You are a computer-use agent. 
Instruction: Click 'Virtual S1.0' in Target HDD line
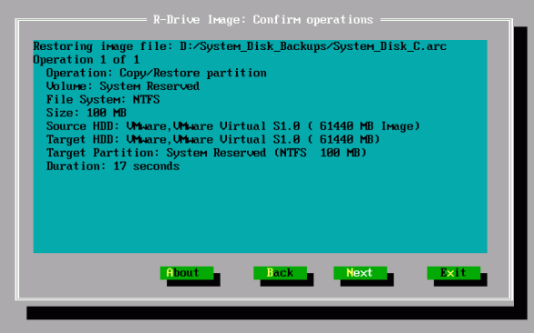pyautogui.click(x=260, y=139)
